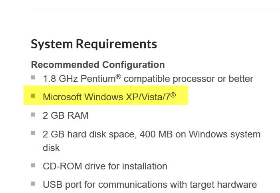Click the yellow-highlighted bullet before Microsoft Windows
Image resolution: width=280 pixels, height=193 pixels.
33,96
